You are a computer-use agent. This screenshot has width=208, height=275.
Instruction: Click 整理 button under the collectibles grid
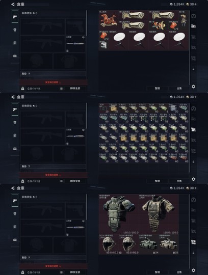click(158, 89)
